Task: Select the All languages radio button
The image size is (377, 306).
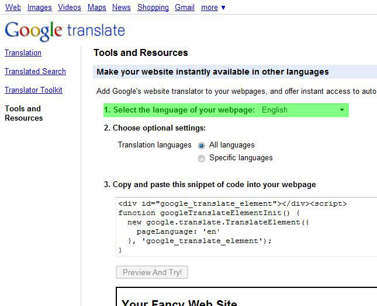Action: point(202,145)
